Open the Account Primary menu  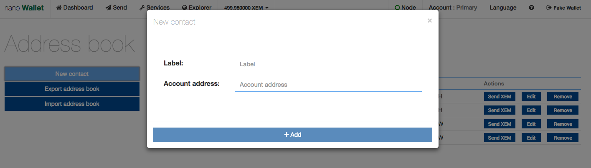(x=453, y=8)
